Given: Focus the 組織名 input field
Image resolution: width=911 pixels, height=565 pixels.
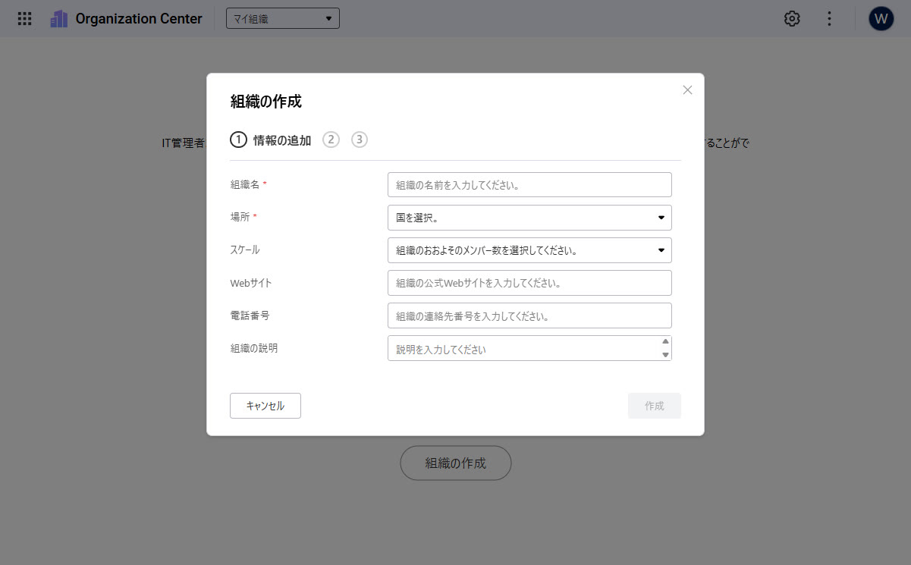Looking at the screenshot, I should [x=529, y=185].
